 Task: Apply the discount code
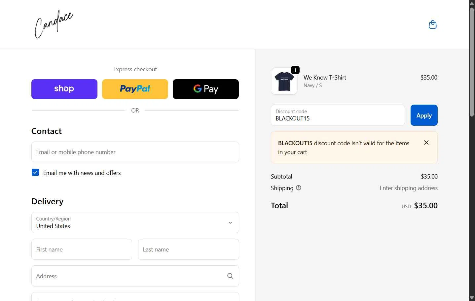click(424, 115)
